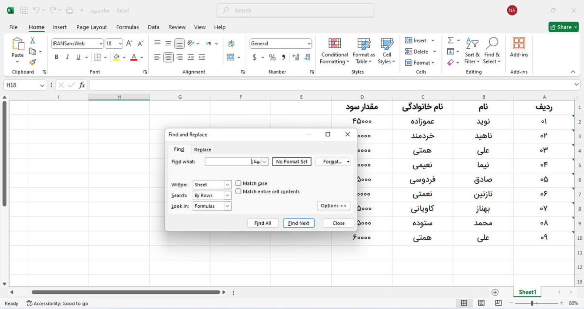This screenshot has height=309, width=584.
Task: Click the top Search box
Action: tap(295, 10)
